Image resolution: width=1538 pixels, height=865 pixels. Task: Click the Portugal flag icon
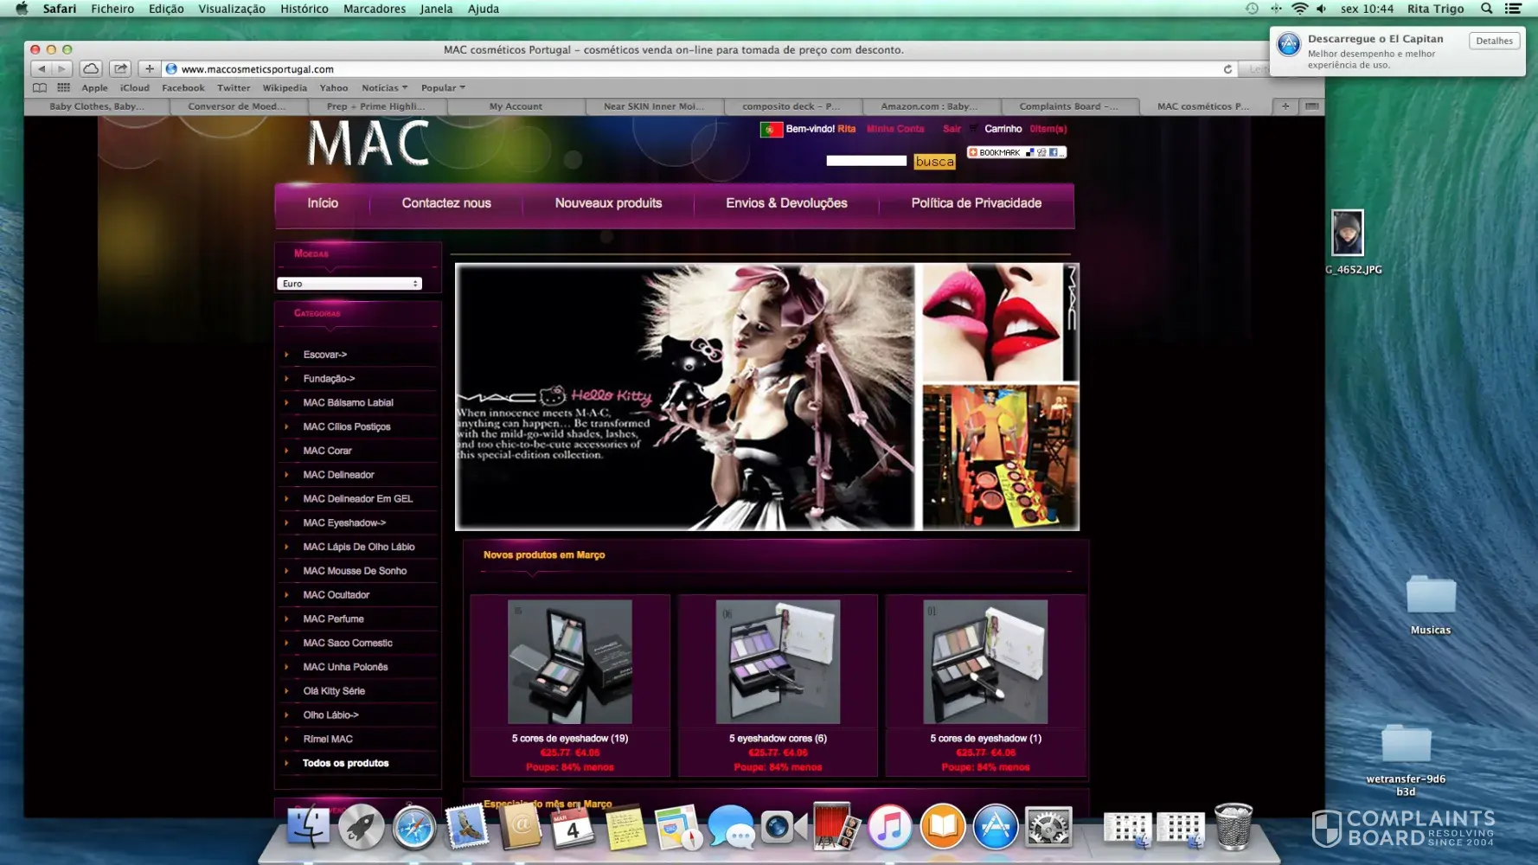click(x=770, y=129)
